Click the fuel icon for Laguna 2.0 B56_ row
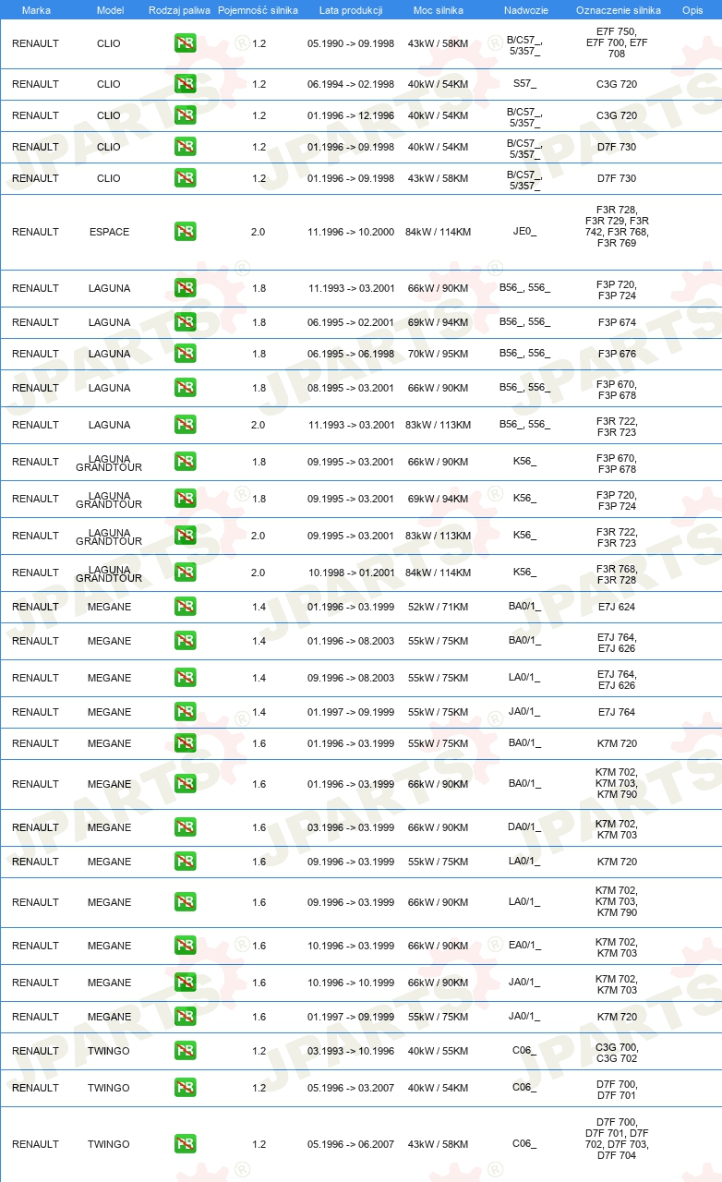The height and width of the screenshot is (1182, 722). pyautogui.click(x=185, y=425)
